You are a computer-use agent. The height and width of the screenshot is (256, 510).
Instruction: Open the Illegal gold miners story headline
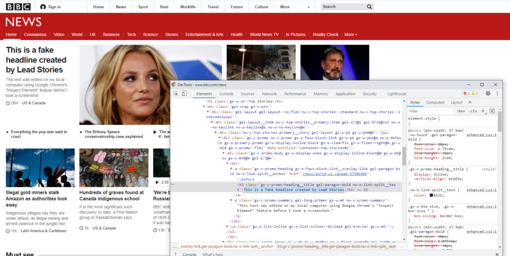click(x=36, y=198)
